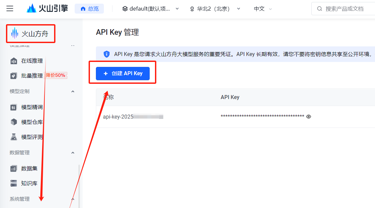375x208 pixels.
Task: Collapse the 数据管理 section
Action: [73, 153]
